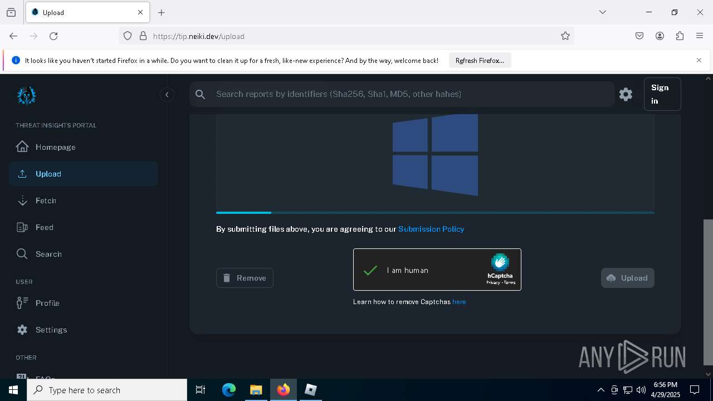Open the hCaptcha Privacy link
This screenshot has width=713, height=401.
point(493,282)
